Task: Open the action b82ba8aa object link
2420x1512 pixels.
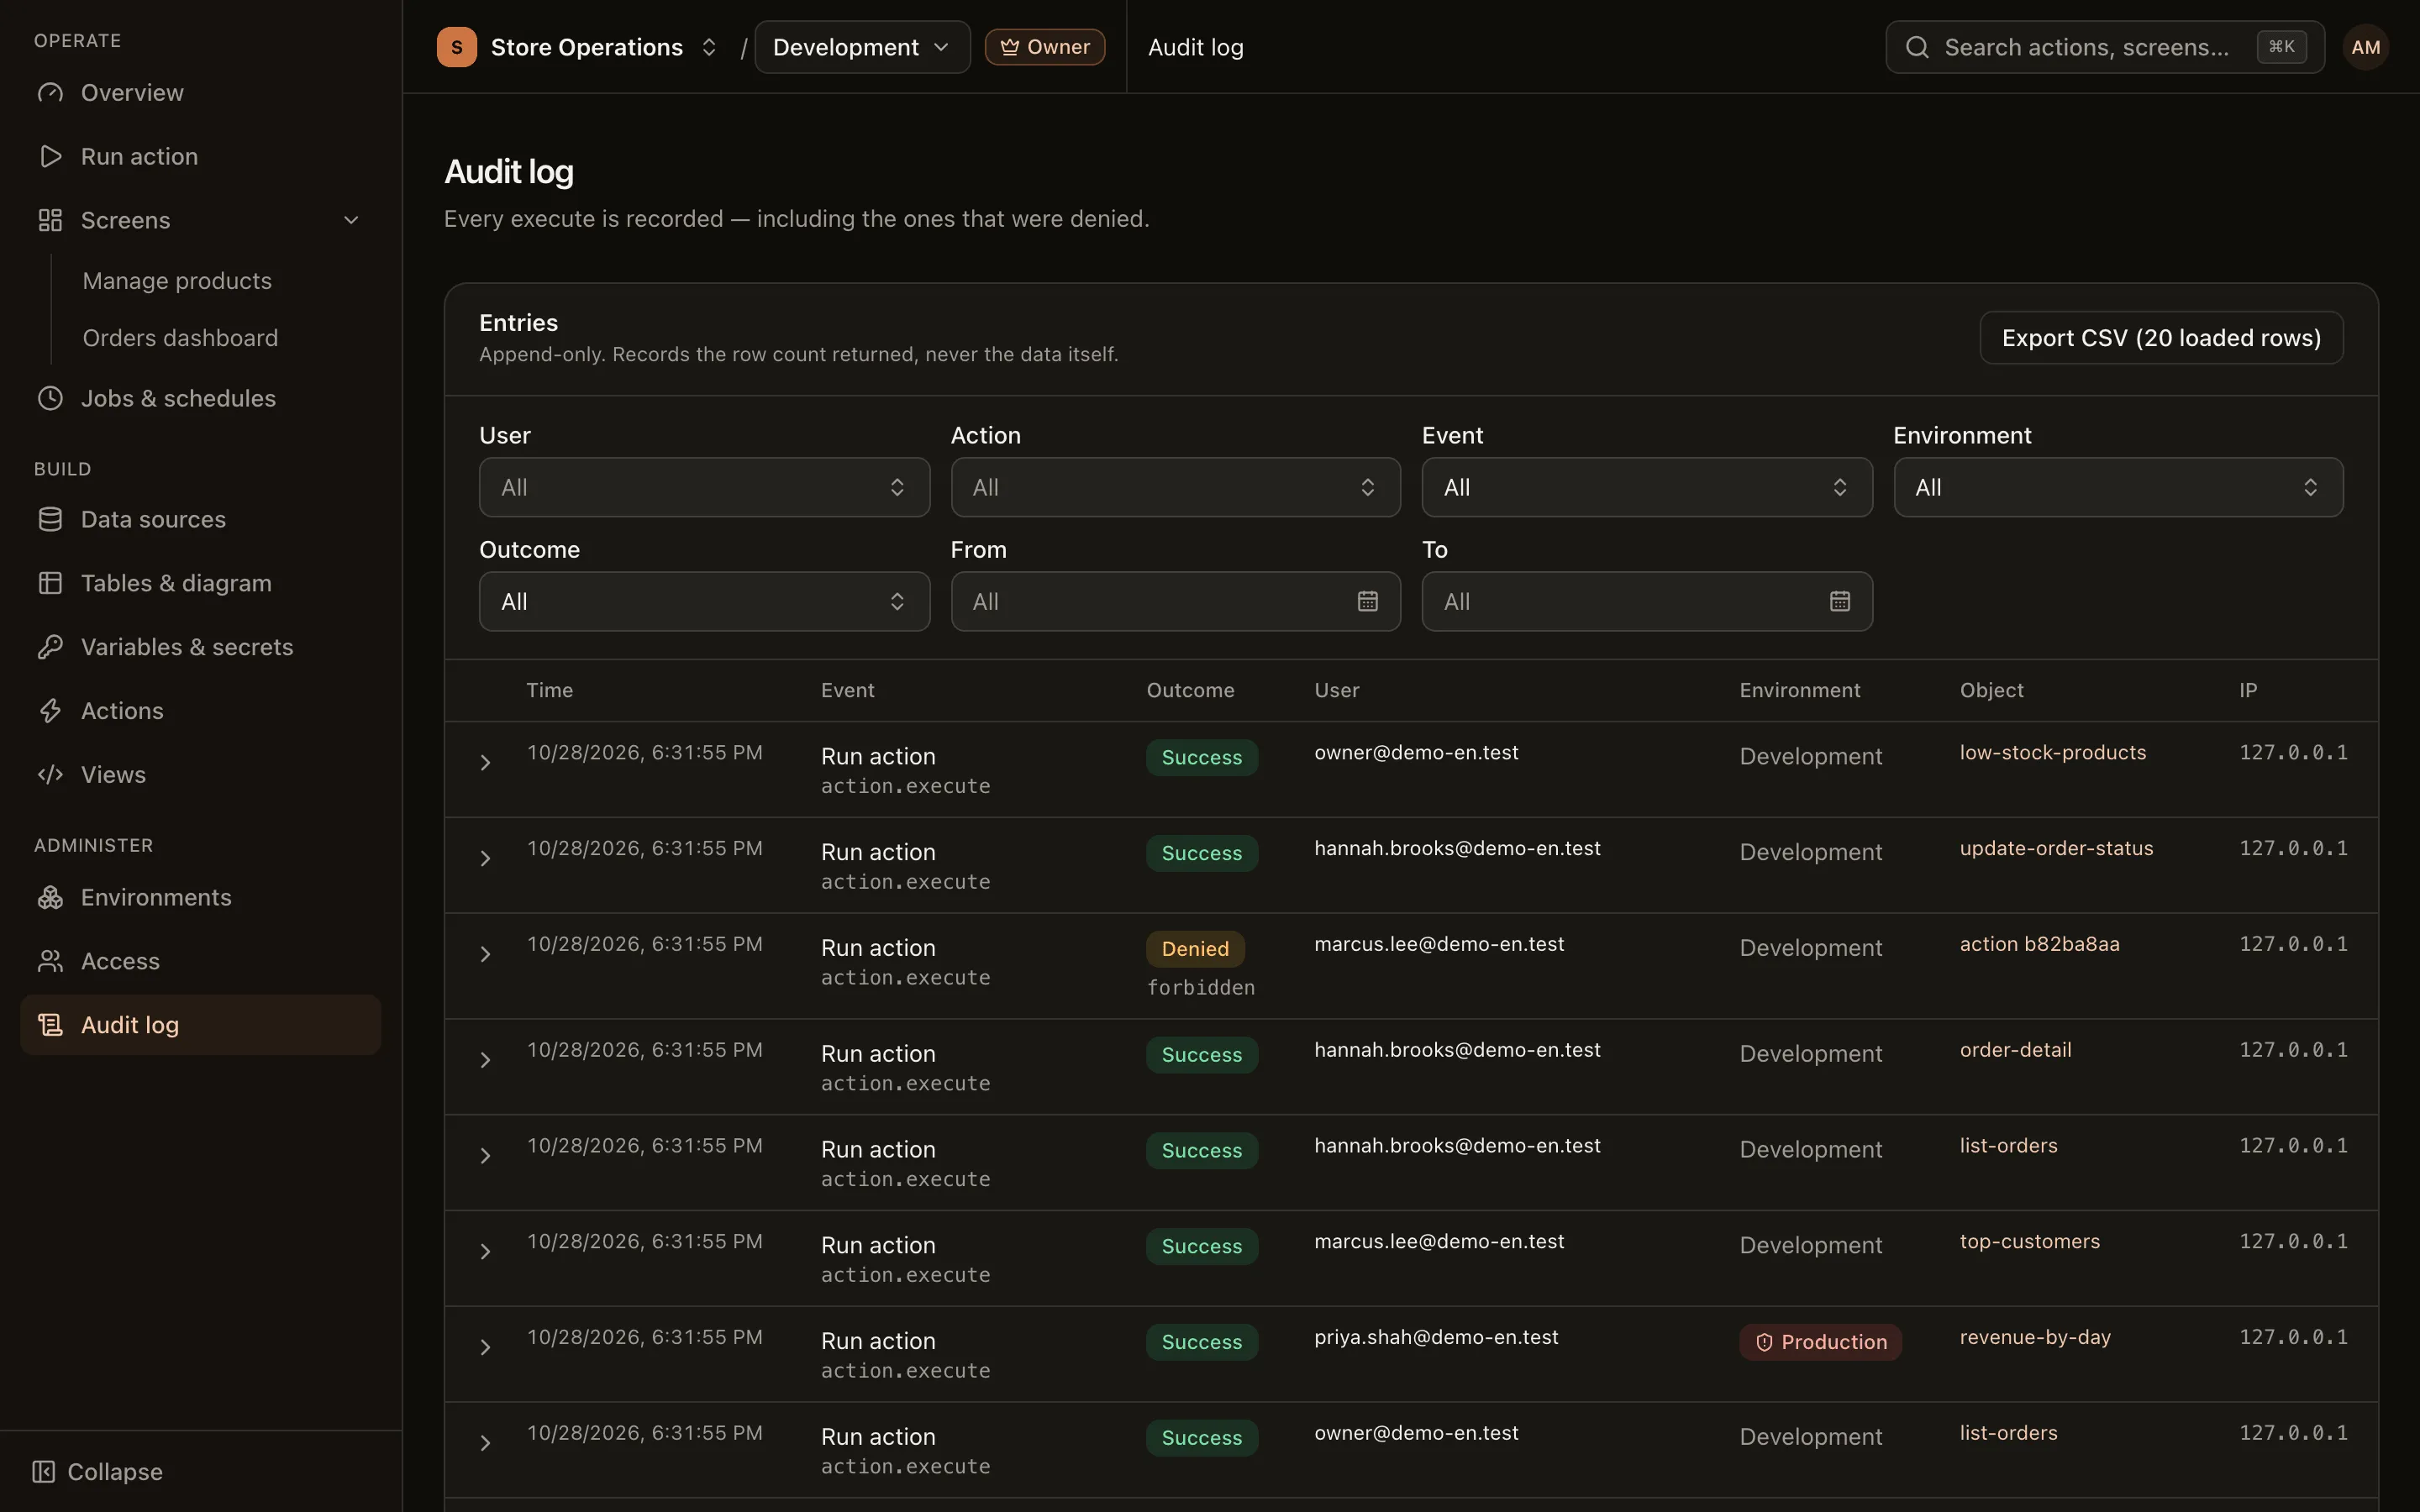Action: [x=2039, y=944]
